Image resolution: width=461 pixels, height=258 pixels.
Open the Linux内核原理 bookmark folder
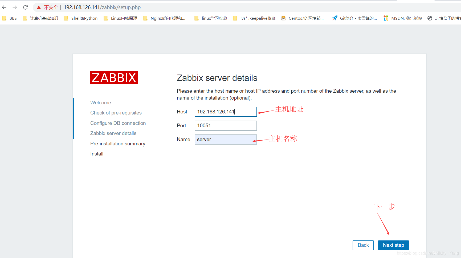(x=120, y=18)
